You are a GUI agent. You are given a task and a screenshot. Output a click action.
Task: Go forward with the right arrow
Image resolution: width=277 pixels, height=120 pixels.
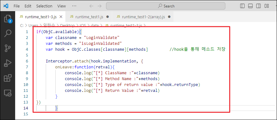[100, 6]
